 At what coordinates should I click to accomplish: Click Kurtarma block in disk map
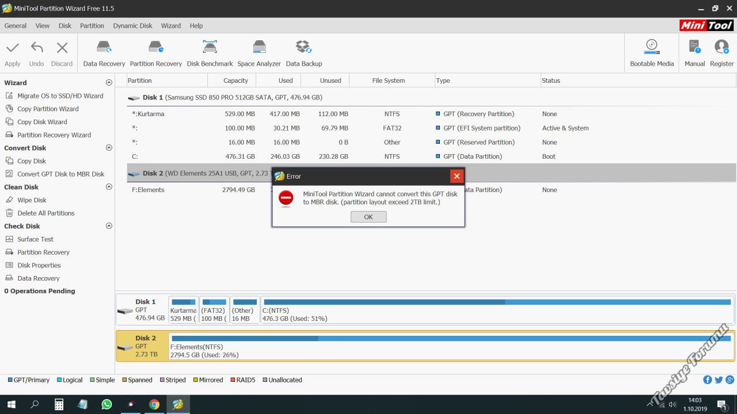[184, 310]
